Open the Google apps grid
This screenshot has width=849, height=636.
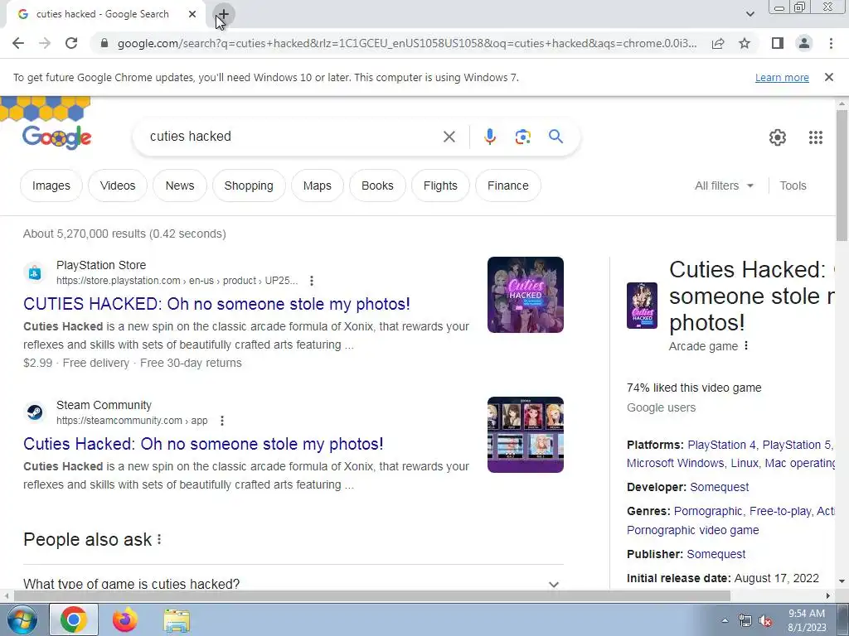816,137
